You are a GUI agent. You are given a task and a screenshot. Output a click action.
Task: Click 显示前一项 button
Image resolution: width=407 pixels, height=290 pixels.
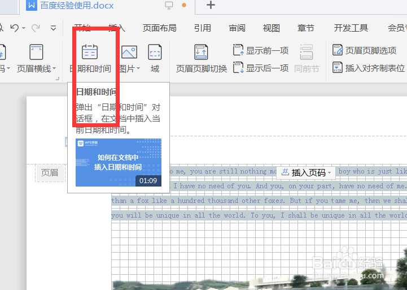tap(261, 50)
